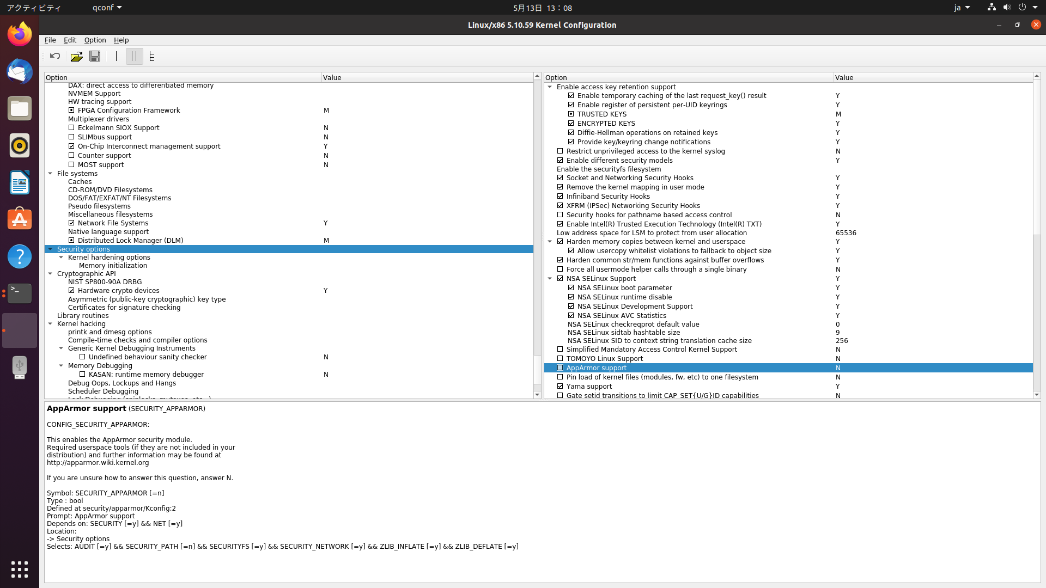
Task: Click the Save config floppy icon
Action: (95, 56)
